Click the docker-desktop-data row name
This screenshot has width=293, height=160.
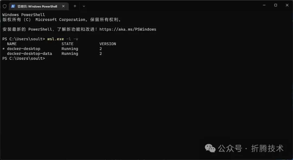click(30, 54)
